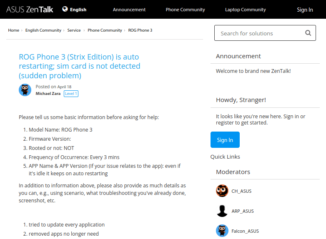Go to Phone Community breadcrumb

105,30
